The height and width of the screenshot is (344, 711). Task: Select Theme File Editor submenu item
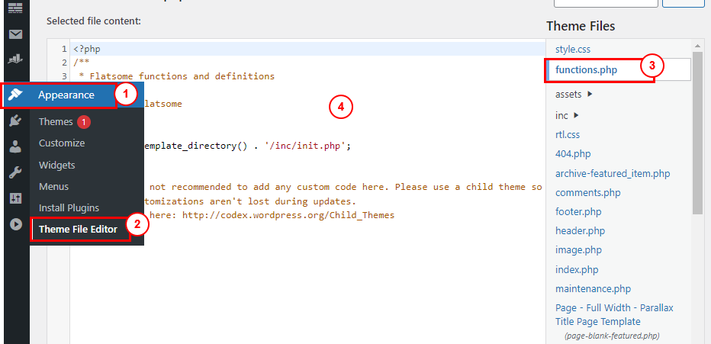point(78,230)
